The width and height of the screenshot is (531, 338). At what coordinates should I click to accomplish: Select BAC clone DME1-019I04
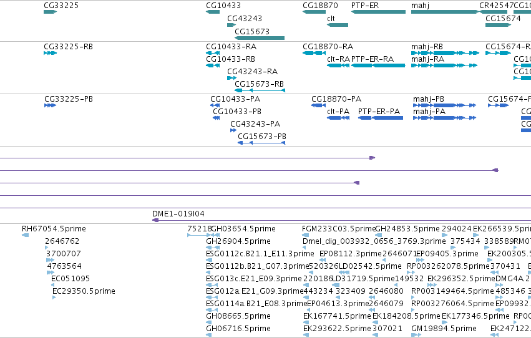click(x=178, y=213)
